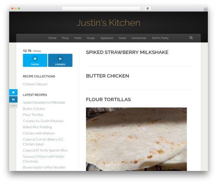Click the browser reload icon

tap(141, 8)
